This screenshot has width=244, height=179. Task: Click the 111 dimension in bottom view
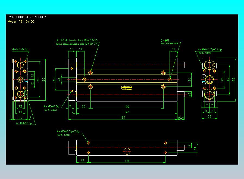[127, 161]
